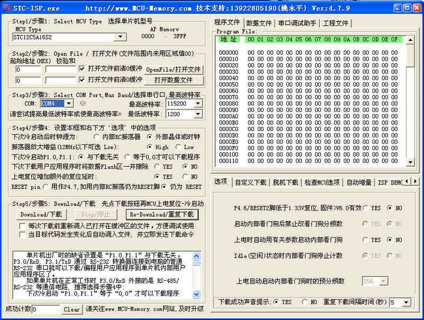The image size is (424, 320).
Task: Click first 起始地址 input field
Action: [x=29, y=70]
